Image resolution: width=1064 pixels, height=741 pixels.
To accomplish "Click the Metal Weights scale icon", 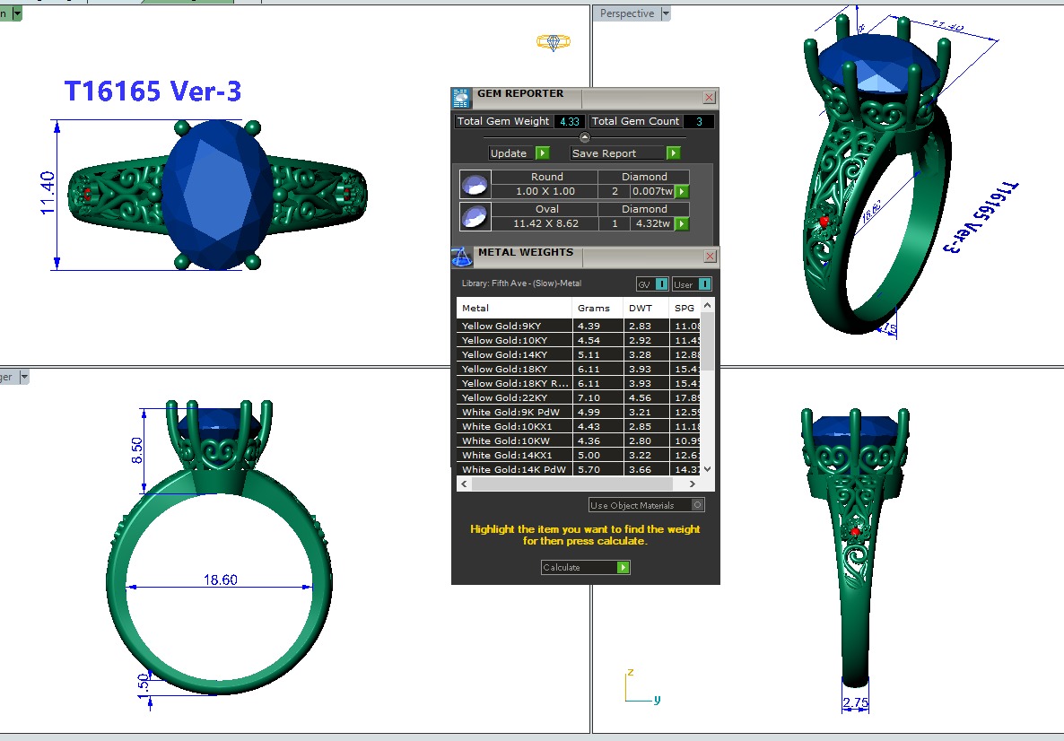I will (461, 257).
